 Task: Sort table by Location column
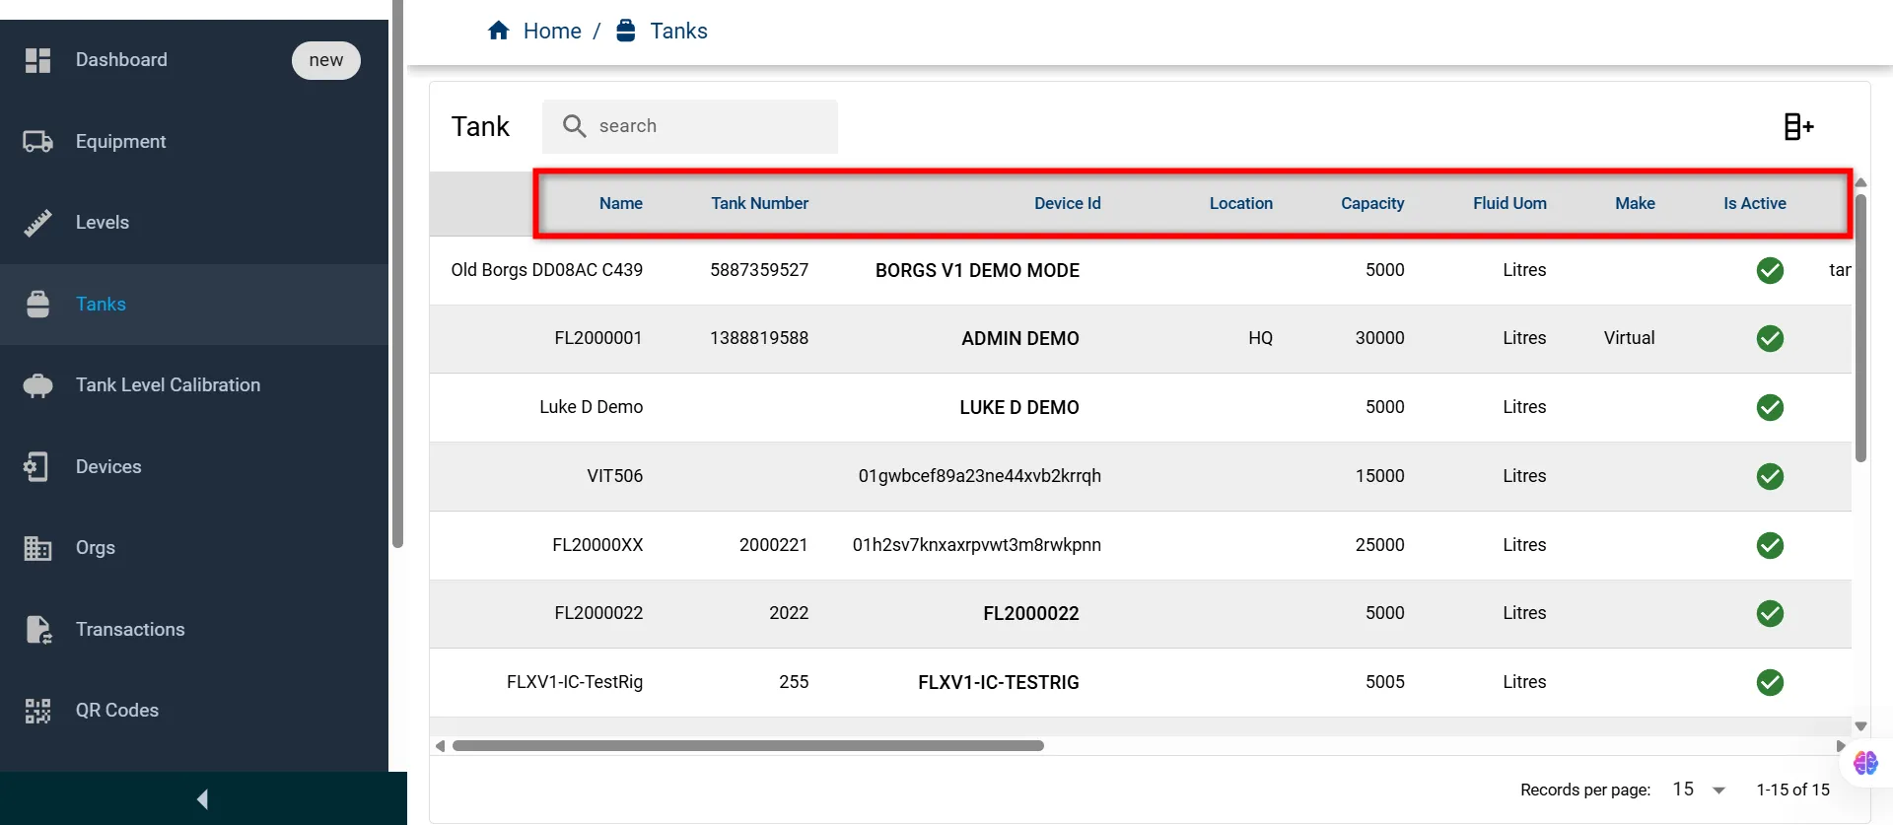tap(1240, 203)
